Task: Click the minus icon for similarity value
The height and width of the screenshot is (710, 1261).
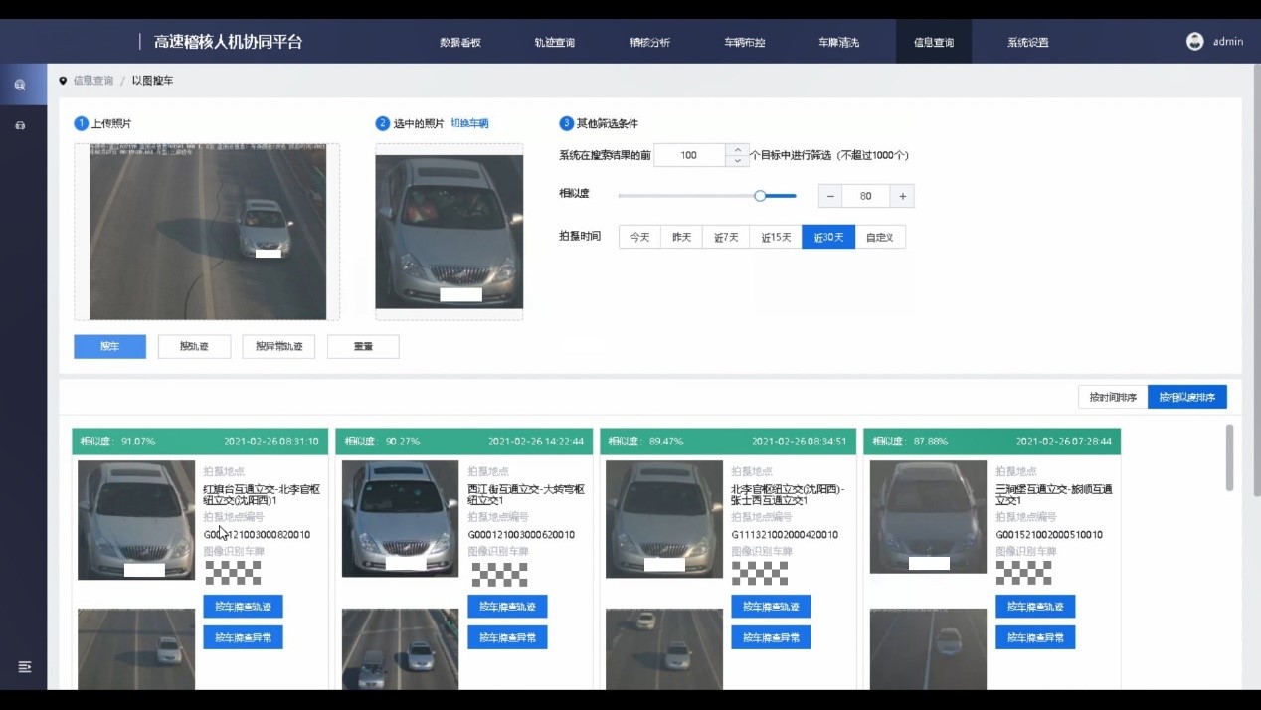Action: coord(829,196)
